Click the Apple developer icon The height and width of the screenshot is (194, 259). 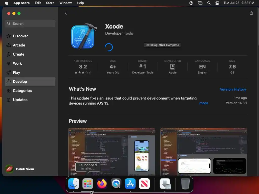click(172, 67)
